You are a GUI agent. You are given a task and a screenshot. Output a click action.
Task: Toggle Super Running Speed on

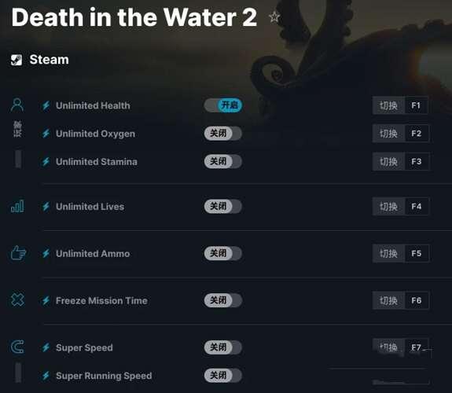click(223, 375)
